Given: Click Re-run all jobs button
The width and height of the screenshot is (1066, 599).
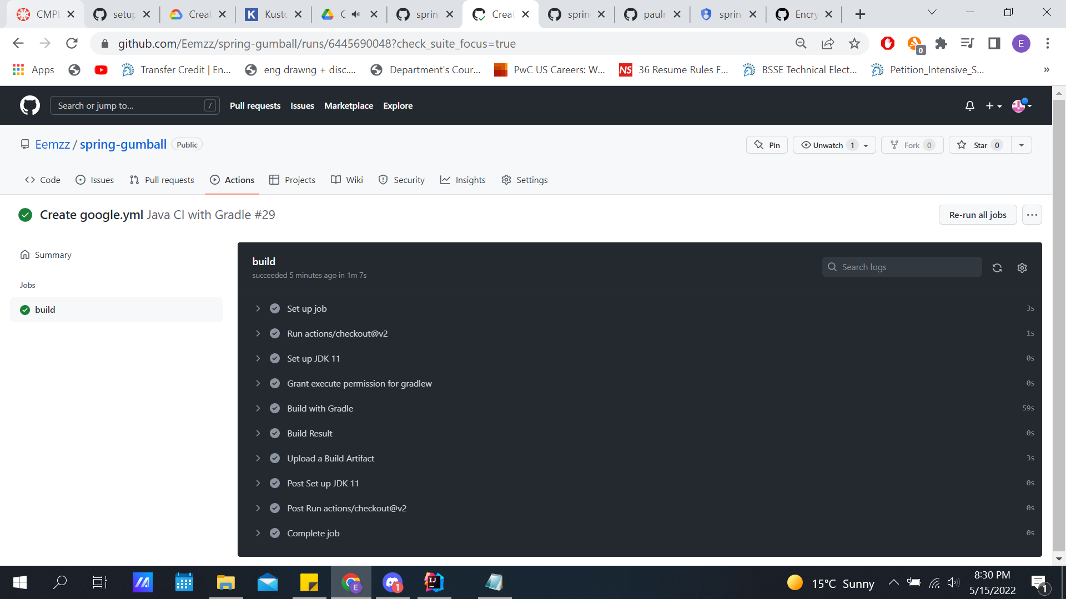Looking at the screenshot, I should [977, 215].
